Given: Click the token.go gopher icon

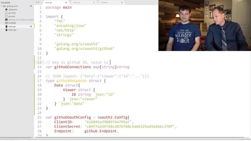Looking at the screenshot, I should (x=6, y=30).
